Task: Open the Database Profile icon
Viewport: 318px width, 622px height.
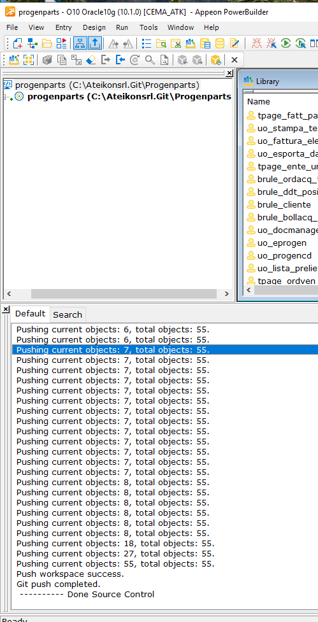Action: (x=205, y=43)
